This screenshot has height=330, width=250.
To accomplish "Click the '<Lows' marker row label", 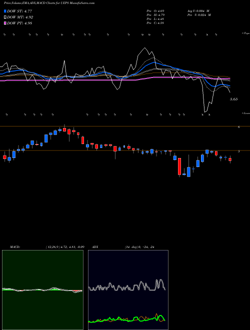I will [x=246, y=113].
